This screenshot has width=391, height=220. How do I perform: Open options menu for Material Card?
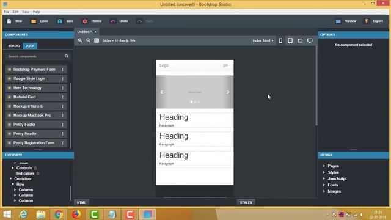coord(62,97)
